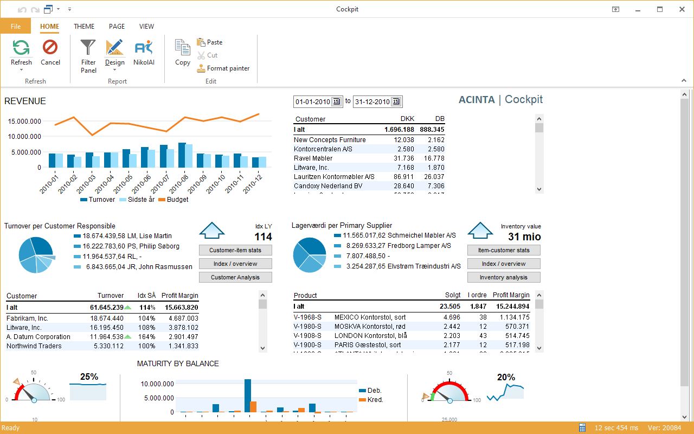Click the Turnover legend color swatch
This screenshot has width=694, height=434.
(83, 200)
